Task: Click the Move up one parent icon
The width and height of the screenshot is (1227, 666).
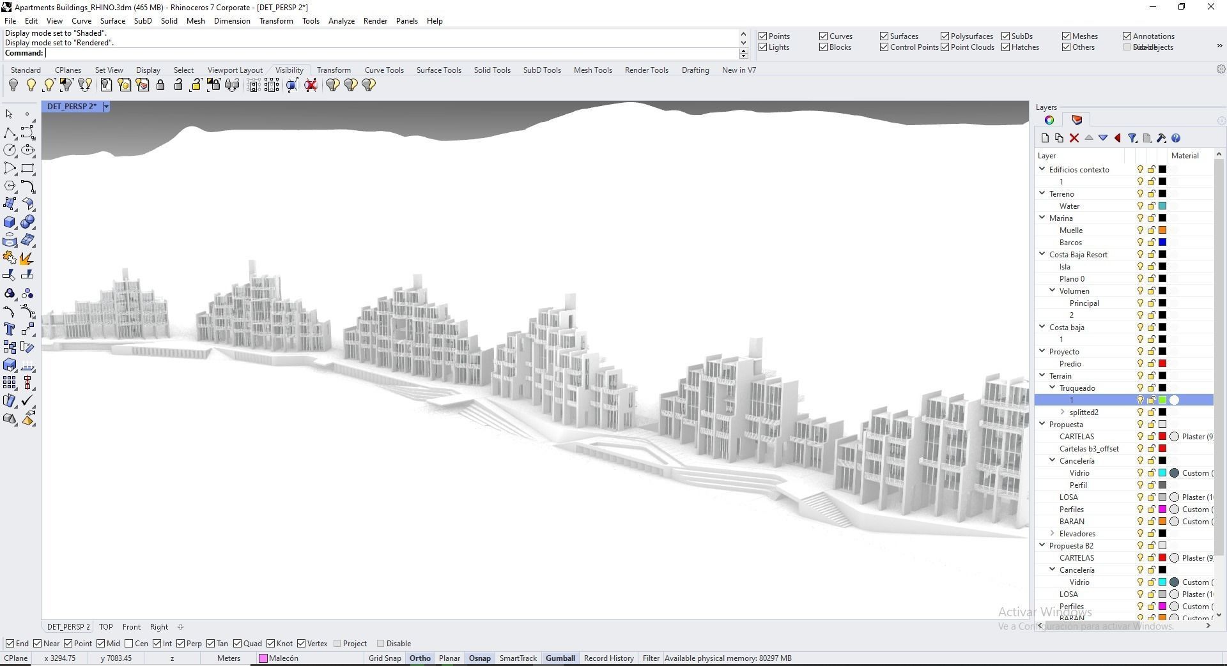Action: (1118, 138)
